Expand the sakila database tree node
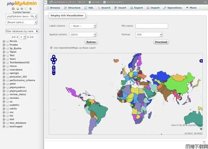The image size is (208, 149). click(x=4, y=108)
